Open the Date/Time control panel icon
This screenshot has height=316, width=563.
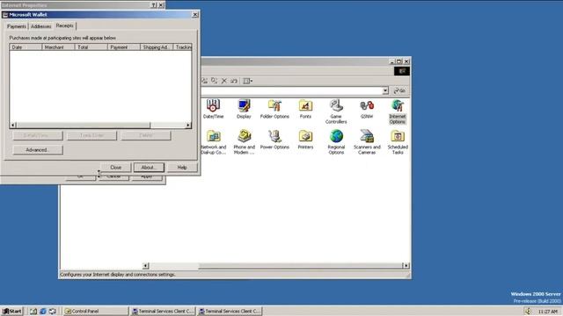[x=213, y=109]
